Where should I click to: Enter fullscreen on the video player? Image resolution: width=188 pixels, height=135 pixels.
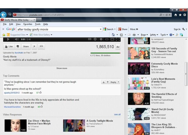point(118,39)
